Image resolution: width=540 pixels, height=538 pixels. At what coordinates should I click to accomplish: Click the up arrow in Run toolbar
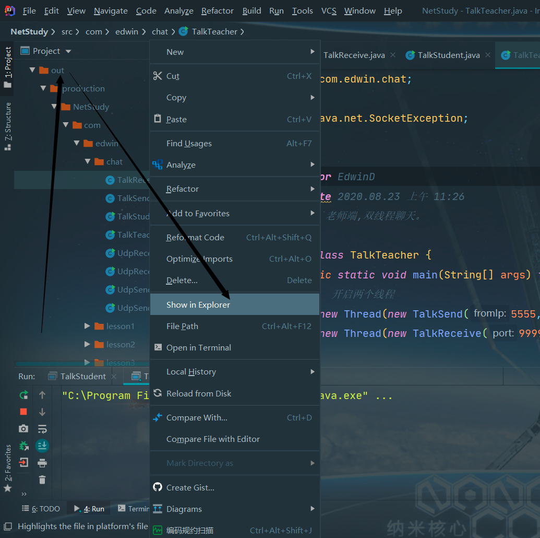tap(42, 395)
